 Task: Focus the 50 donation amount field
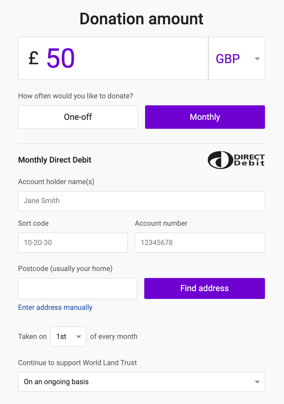tap(113, 58)
